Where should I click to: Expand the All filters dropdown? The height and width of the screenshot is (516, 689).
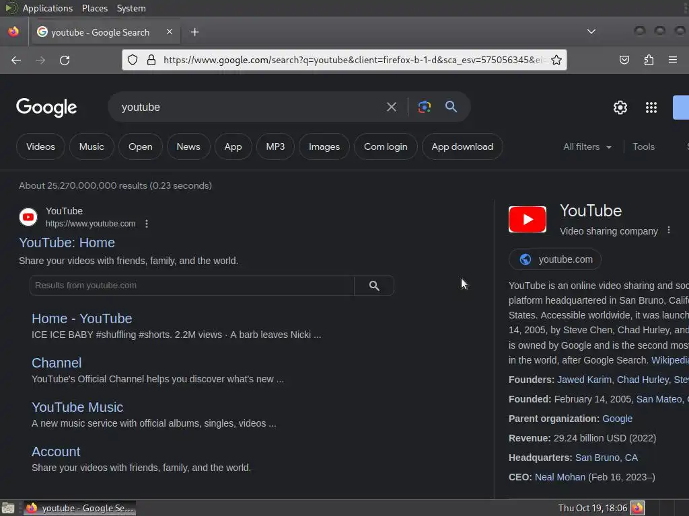click(587, 147)
